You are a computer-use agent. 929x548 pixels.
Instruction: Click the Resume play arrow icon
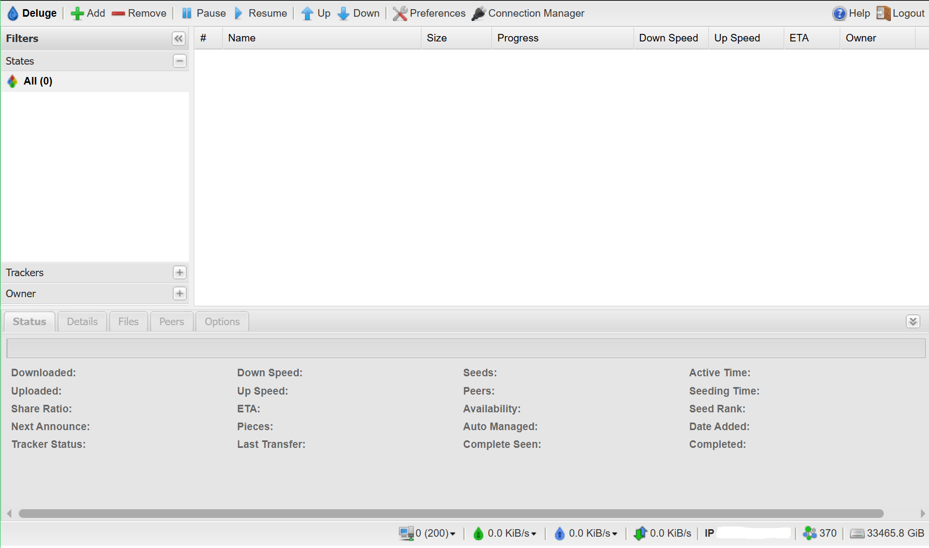tap(239, 13)
